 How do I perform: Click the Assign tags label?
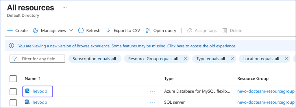click(x=206, y=31)
